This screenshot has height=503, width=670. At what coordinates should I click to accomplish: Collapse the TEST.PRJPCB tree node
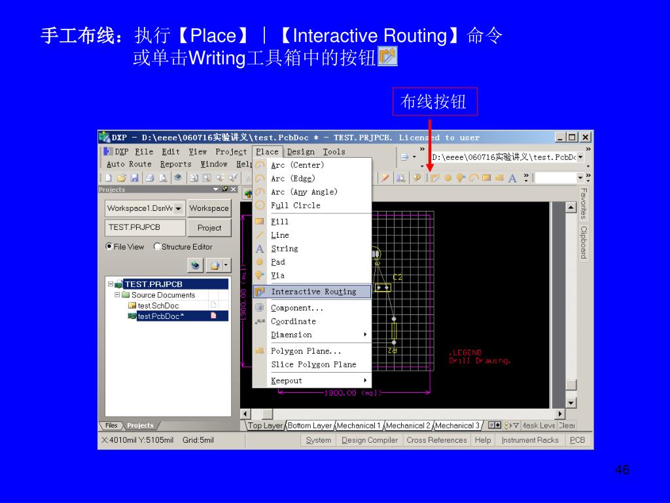pyautogui.click(x=111, y=284)
